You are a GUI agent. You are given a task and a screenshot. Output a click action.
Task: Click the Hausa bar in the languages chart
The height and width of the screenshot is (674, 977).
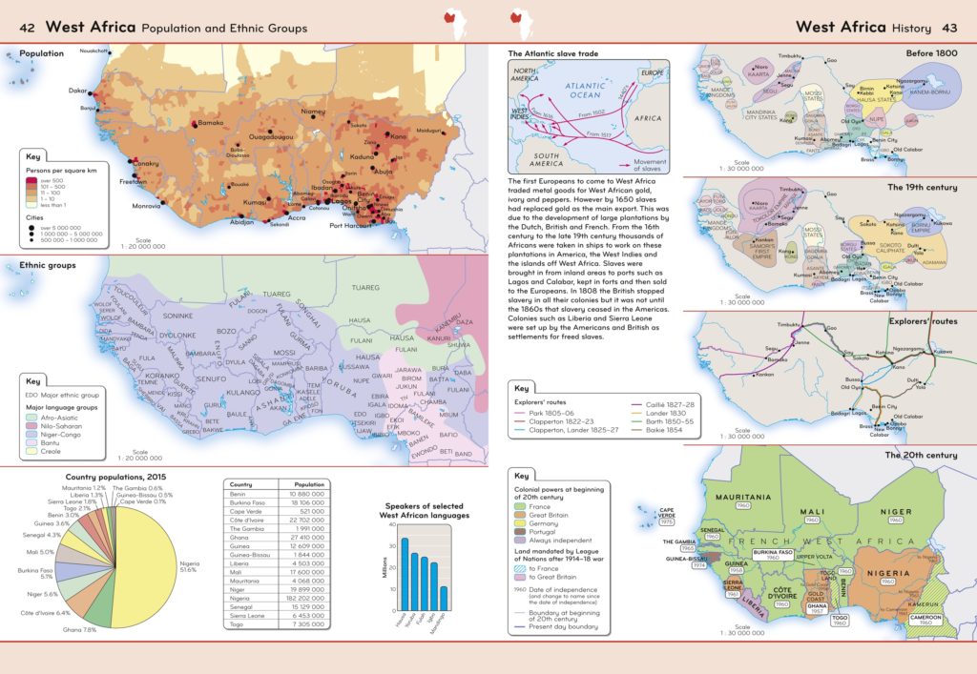pos(405,574)
